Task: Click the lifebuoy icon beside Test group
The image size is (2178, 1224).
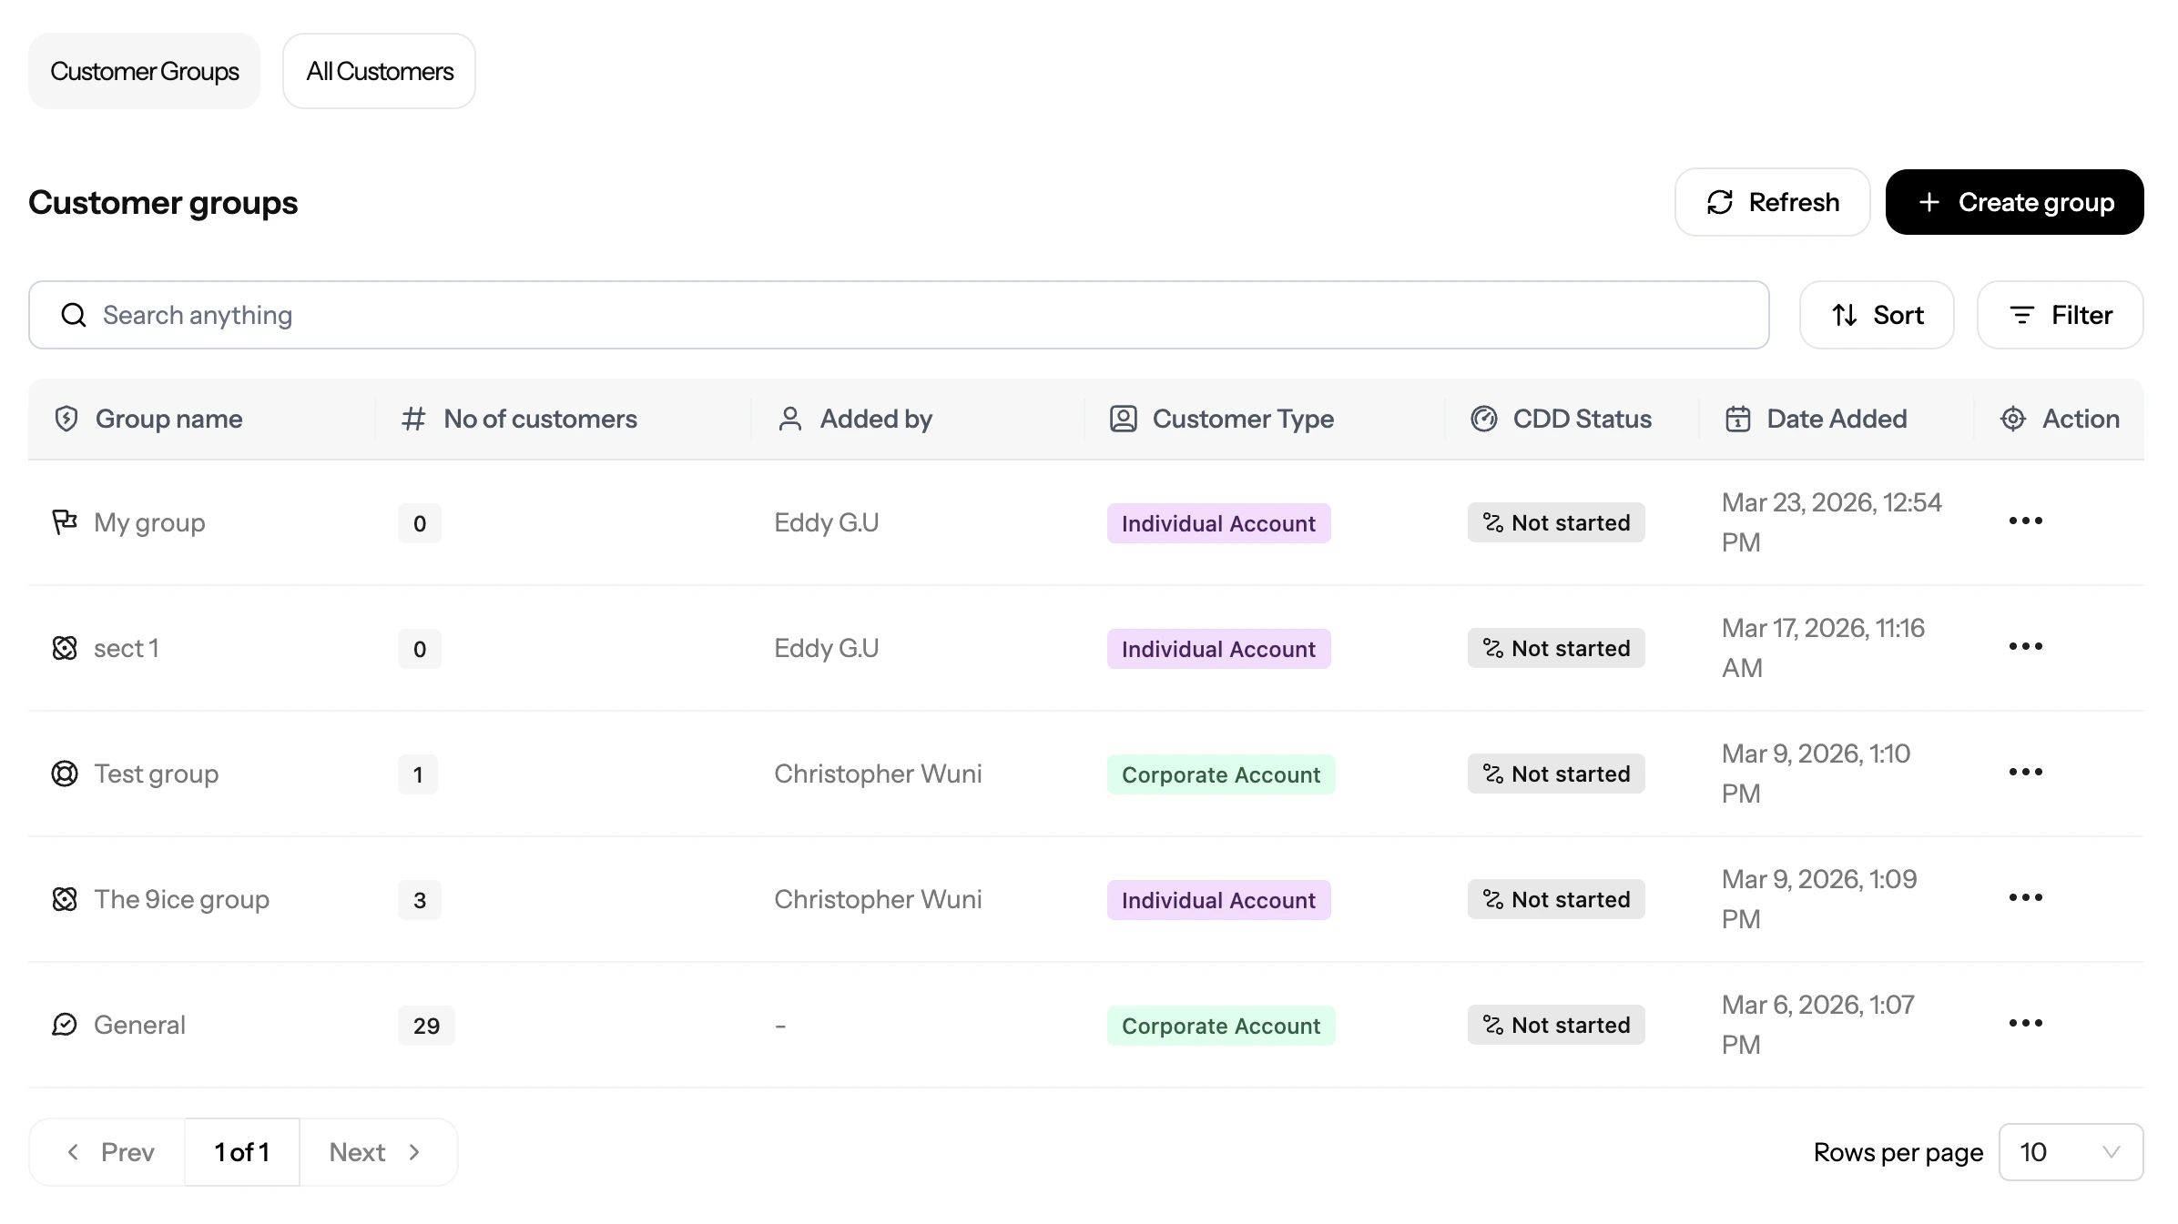Action: [x=65, y=774]
